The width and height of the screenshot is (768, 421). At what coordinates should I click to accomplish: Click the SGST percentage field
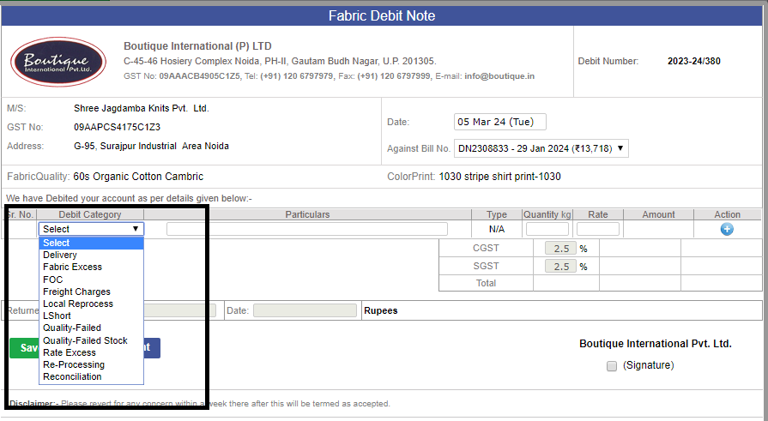(x=561, y=267)
